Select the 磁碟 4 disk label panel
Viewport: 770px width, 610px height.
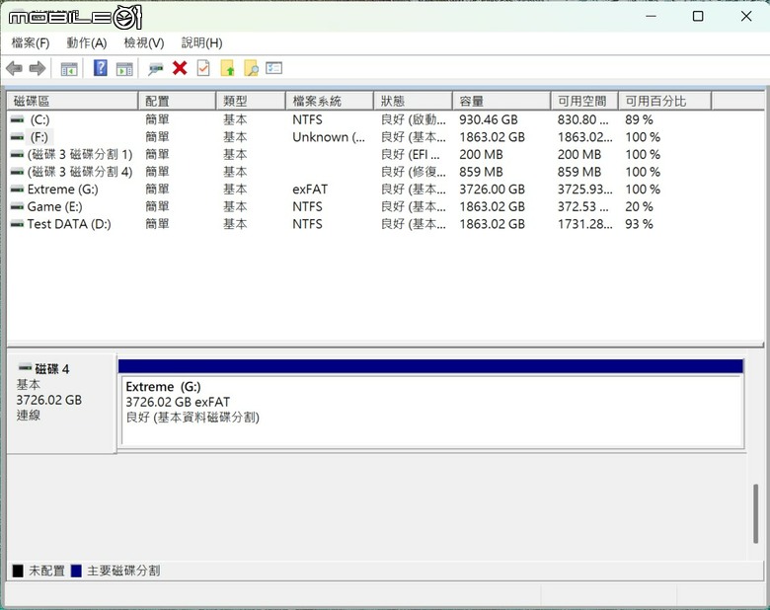pyautogui.click(x=61, y=403)
